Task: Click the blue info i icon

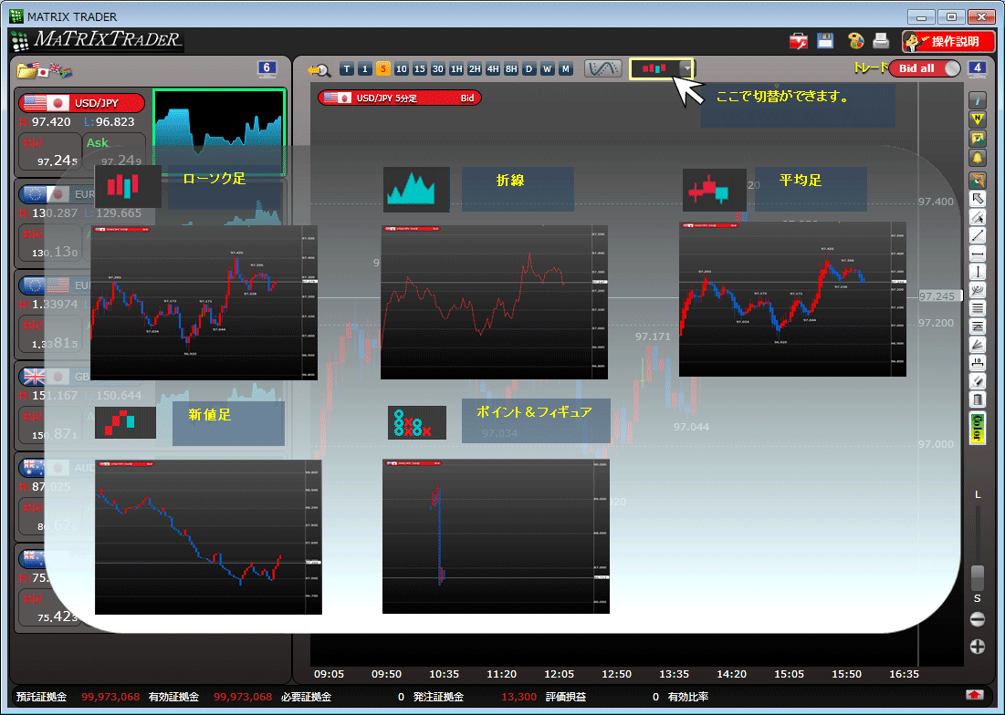Action: coord(978,100)
